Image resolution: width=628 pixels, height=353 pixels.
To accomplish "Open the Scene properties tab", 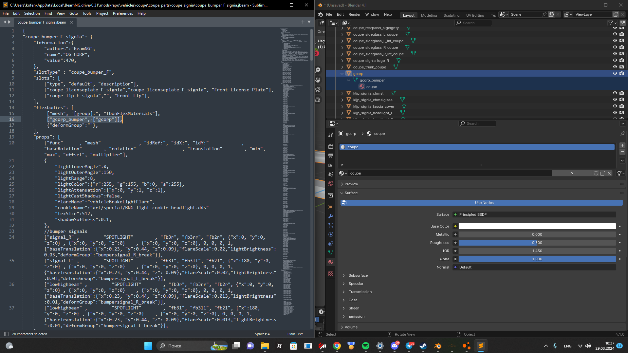I will [331, 174].
